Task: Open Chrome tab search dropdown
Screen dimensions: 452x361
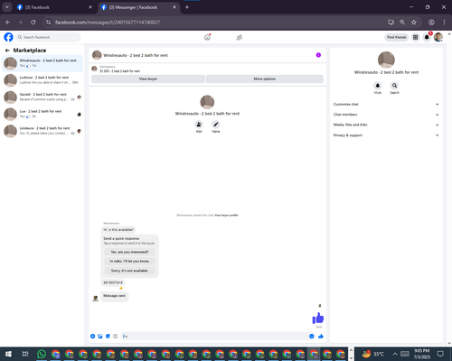Action: tap(6, 7)
